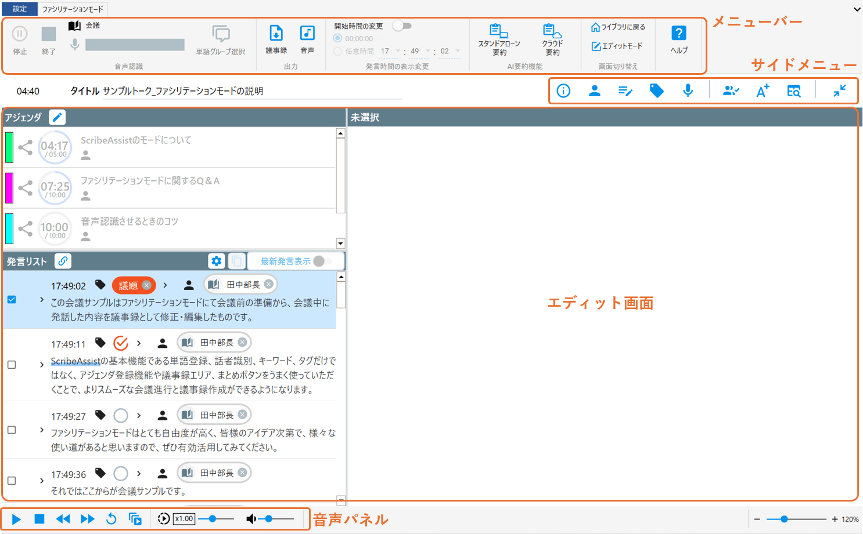Click ライブラリに戻る button
The image size is (863, 534).
pyautogui.click(x=618, y=27)
